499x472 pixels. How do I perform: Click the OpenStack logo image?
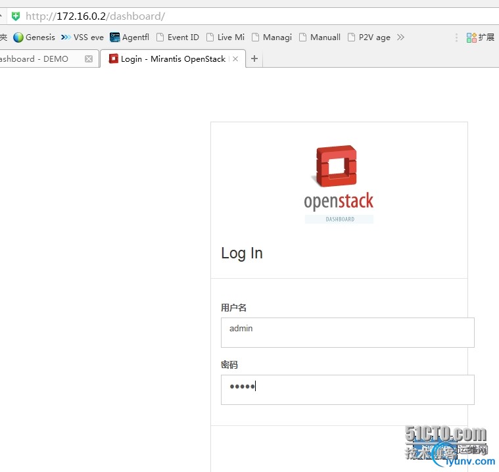[x=339, y=185]
